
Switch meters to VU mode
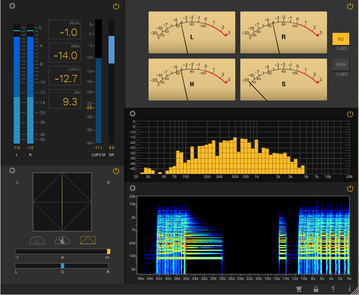[341, 39]
